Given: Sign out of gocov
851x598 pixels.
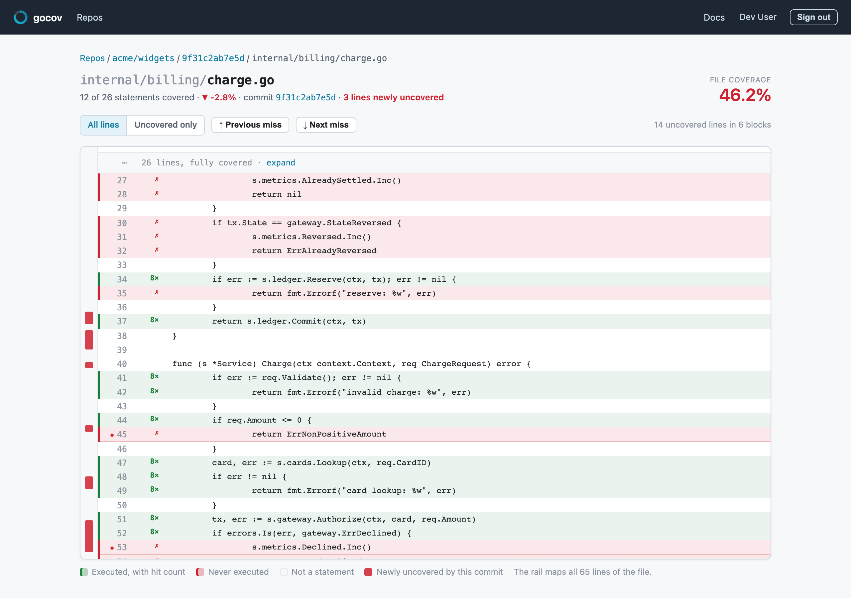Looking at the screenshot, I should [x=813, y=17].
